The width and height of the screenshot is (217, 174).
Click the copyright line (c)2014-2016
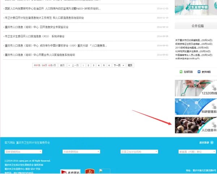pos(27,161)
